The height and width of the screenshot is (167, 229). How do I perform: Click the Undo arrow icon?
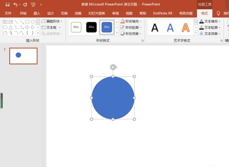(16, 5)
